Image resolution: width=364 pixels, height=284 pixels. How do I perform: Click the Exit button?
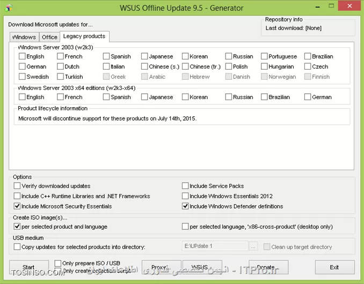(334, 267)
